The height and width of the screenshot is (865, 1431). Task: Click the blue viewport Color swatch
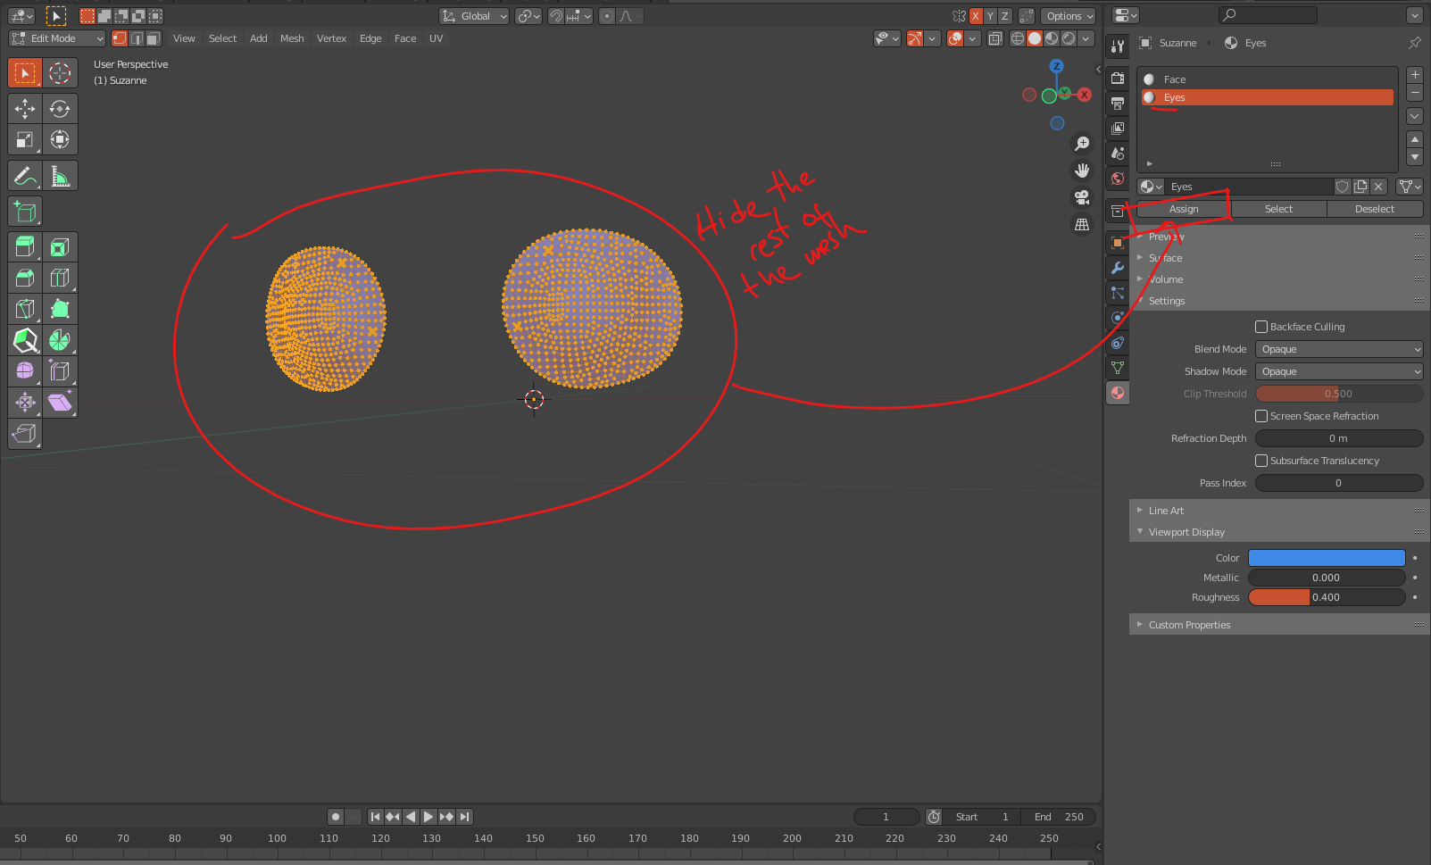1327,558
